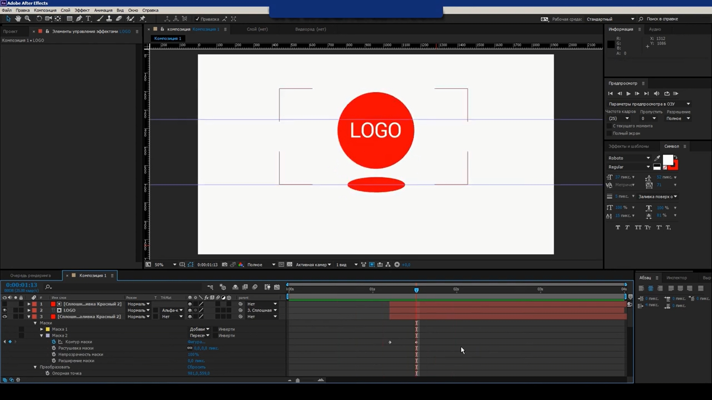The width and height of the screenshot is (712, 400).
Task: Click the Eraser tool
Action: (x=119, y=19)
